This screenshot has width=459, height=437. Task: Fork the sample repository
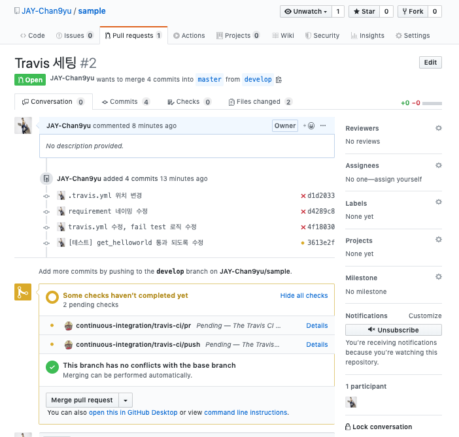coord(413,11)
